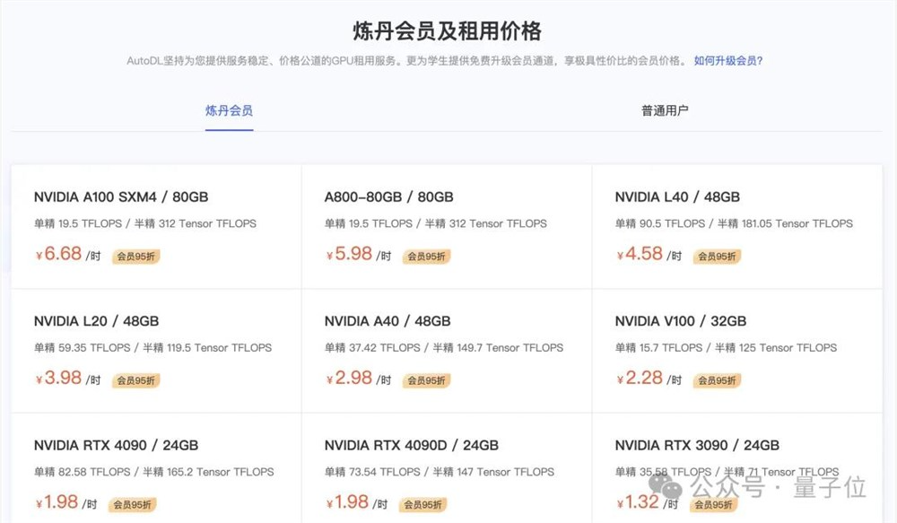Screen dimensions: 897x523
Task: Click the 会员95折 badge on the A40 card
Action: click(426, 380)
